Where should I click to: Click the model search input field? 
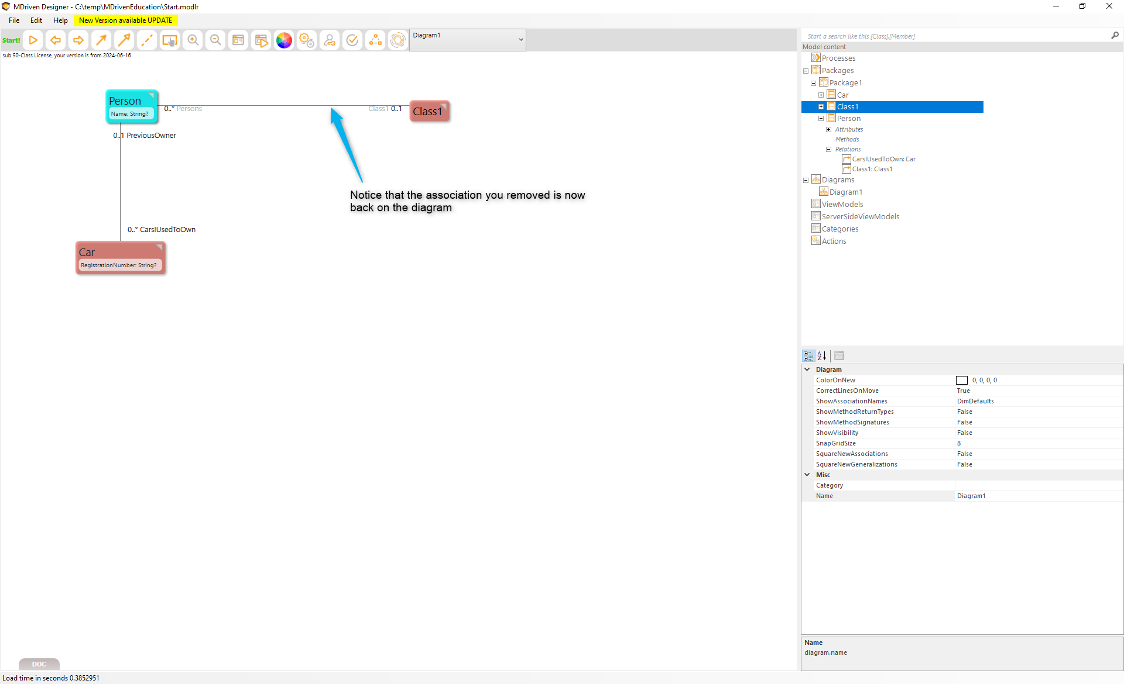click(954, 36)
